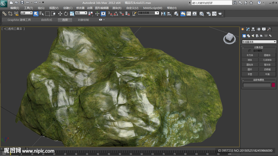Viewport: 278px width, 156px height.
Task: Open Select by Name list
Action: pos(42,14)
